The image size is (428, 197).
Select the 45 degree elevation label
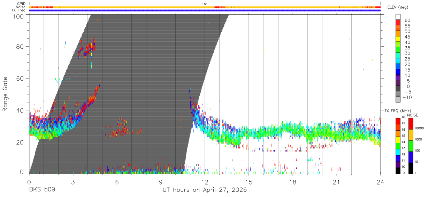407,37
